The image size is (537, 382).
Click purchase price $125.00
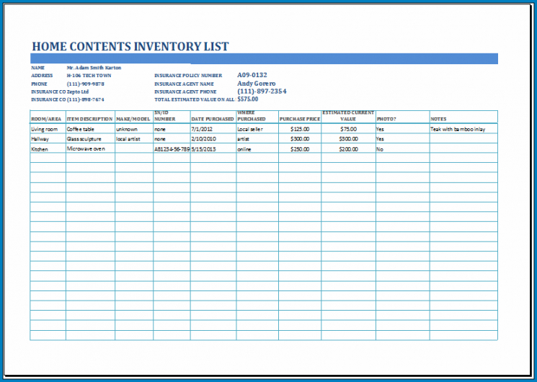click(300, 129)
